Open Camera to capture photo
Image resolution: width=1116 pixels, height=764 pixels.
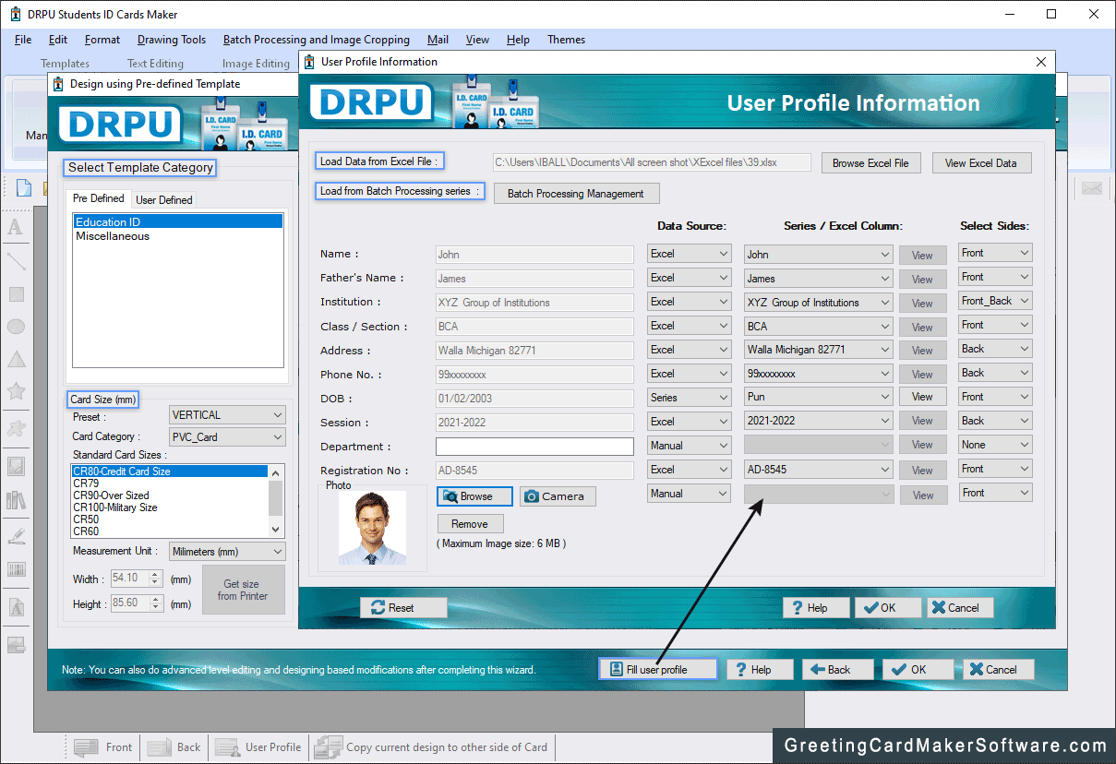pyautogui.click(x=558, y=496)
